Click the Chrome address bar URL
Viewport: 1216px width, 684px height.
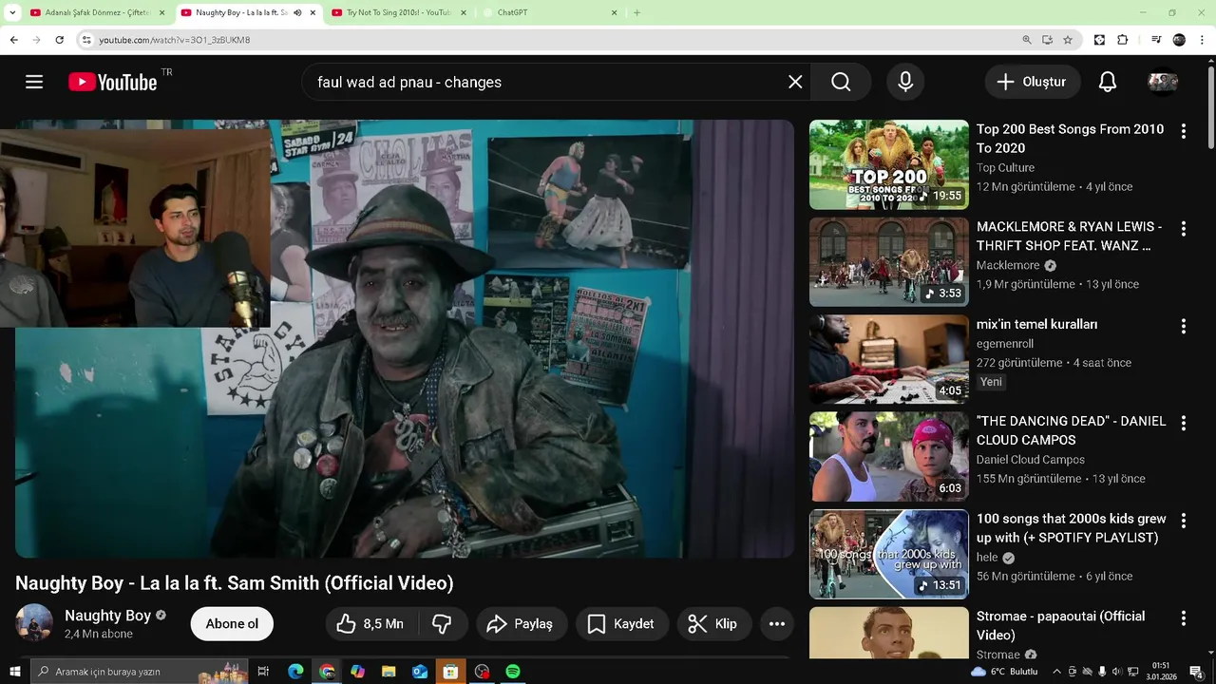coord(174,40)
